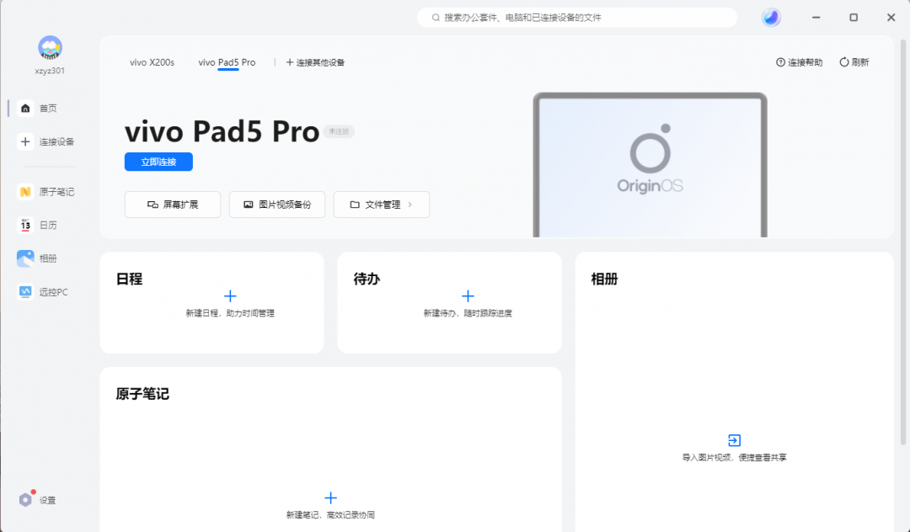Click the 文件管理 folder icon
Viewport: 910px width, 532px height.
[355, 205]
